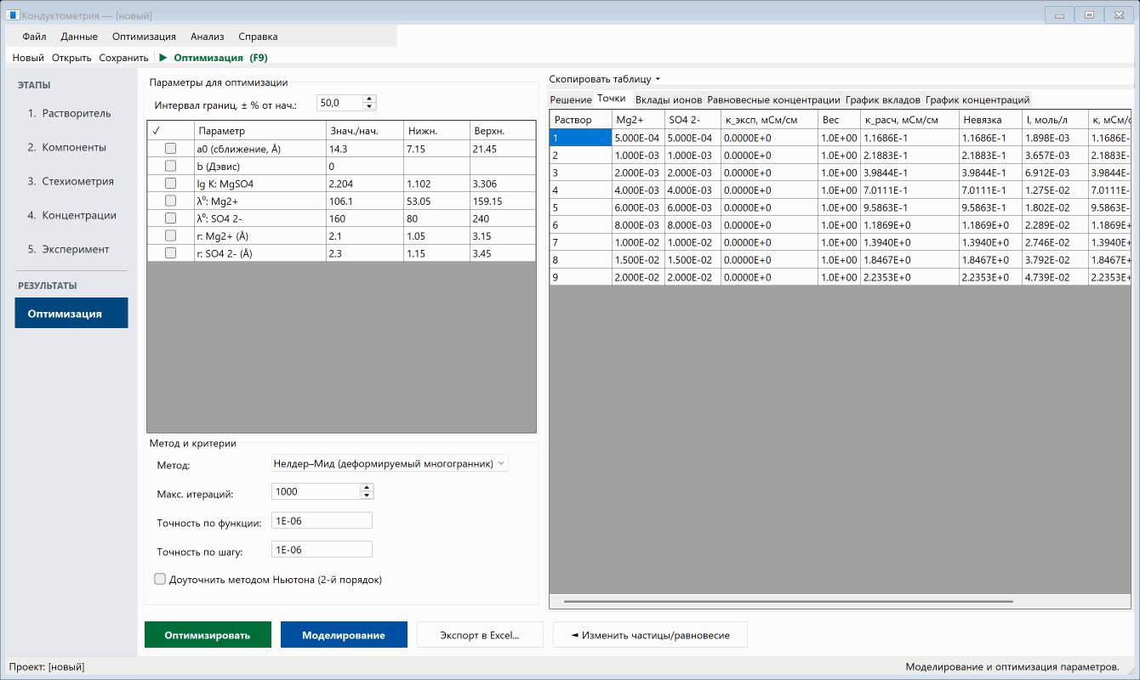Increase the Интервал границ value by one step

(369, 99)
